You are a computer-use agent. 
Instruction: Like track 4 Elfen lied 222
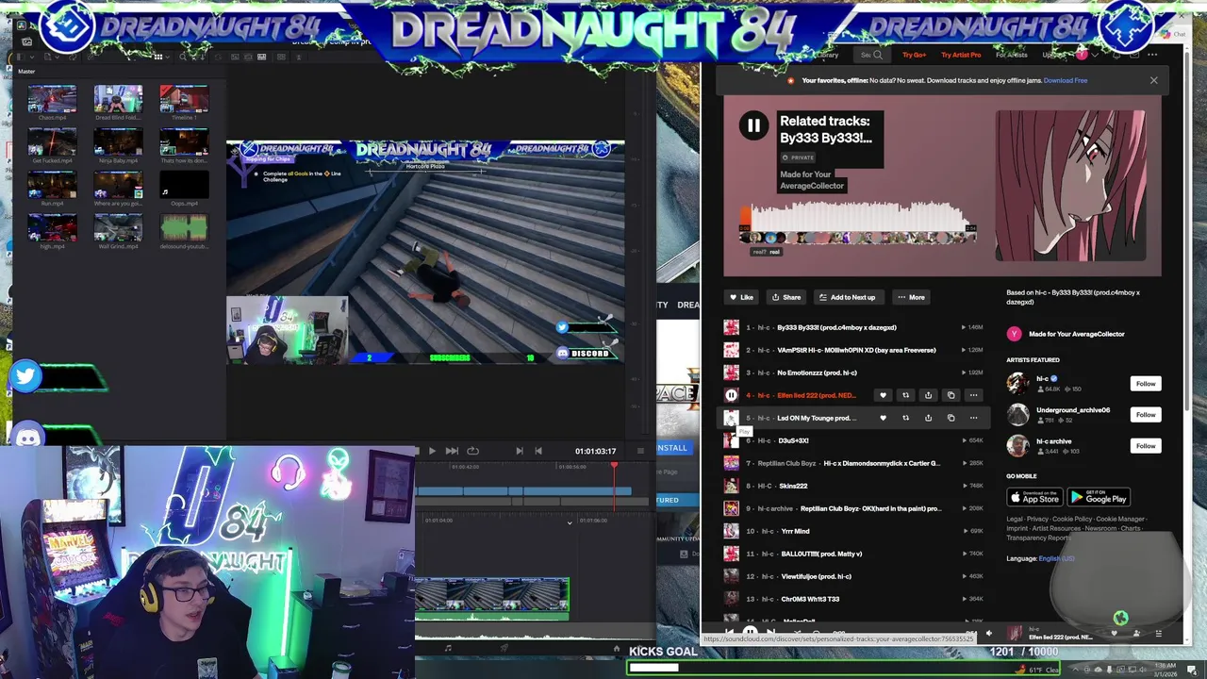[x=883, y=395]
